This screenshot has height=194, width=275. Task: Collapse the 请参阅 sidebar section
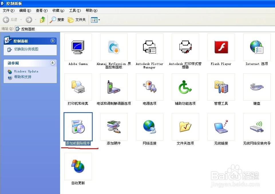point(53,63)
